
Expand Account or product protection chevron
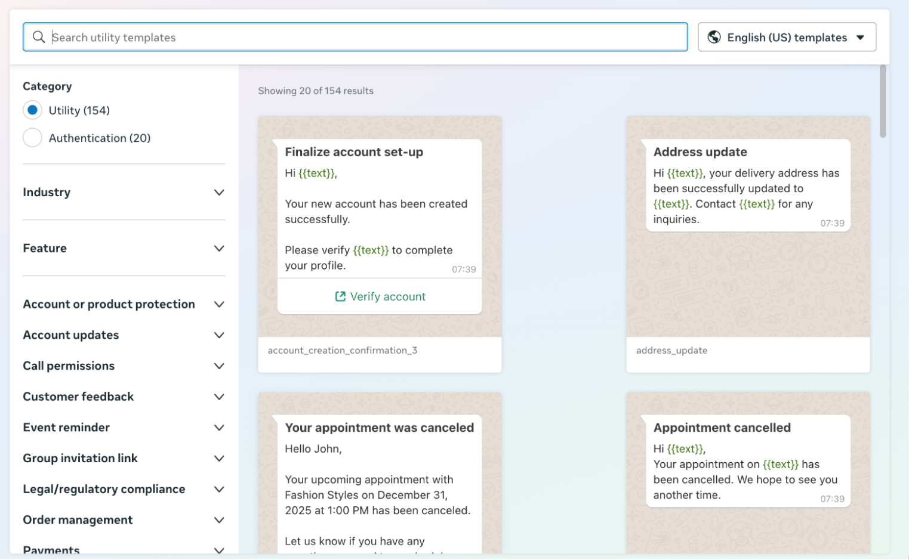[x=219, y=304]
